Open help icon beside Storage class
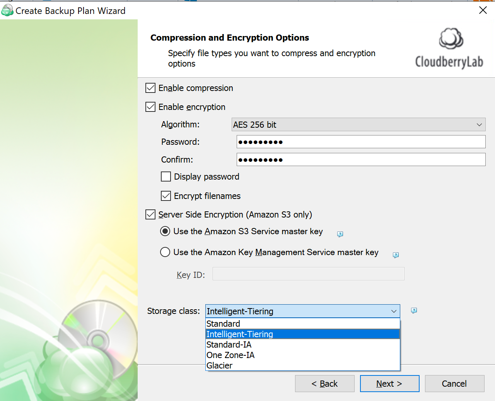This screenshot has width=495, height=401. coord(414,310)
